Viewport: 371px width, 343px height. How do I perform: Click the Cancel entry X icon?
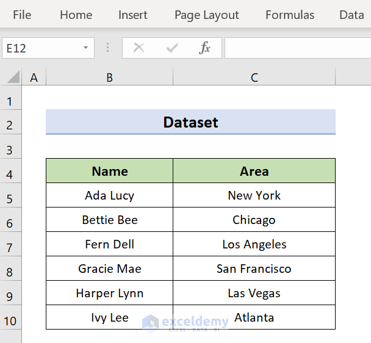[139, 48]
